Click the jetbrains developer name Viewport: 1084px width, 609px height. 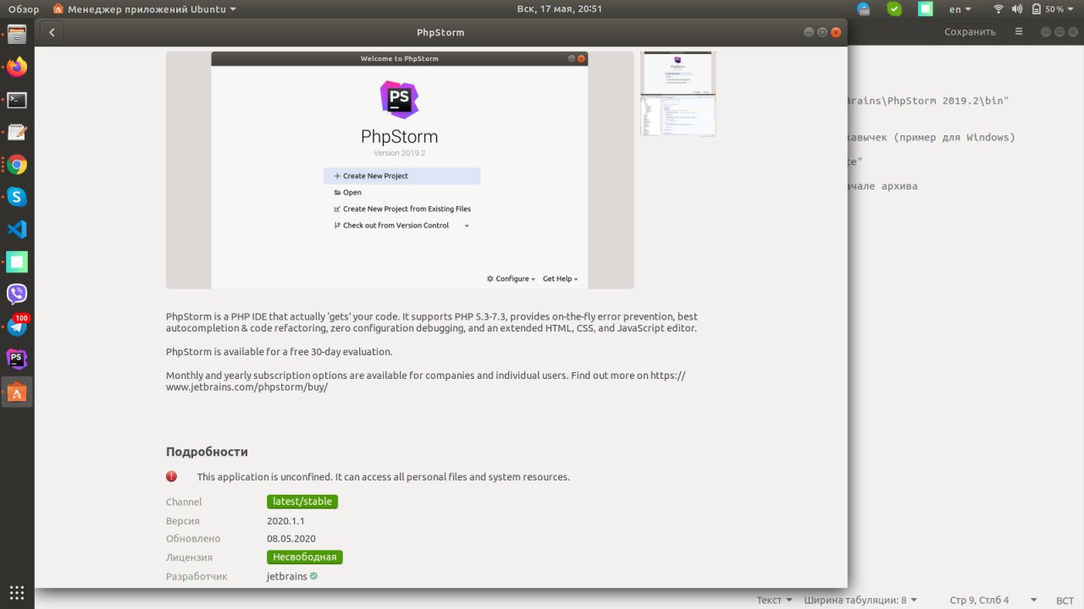pyautogui.click(x=286, y=576)
